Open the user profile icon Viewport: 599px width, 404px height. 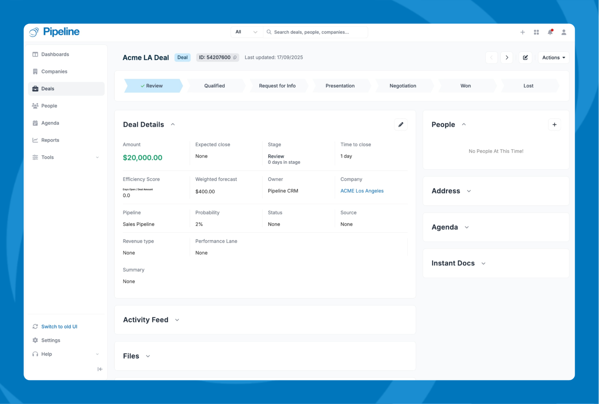pos(563,32)
